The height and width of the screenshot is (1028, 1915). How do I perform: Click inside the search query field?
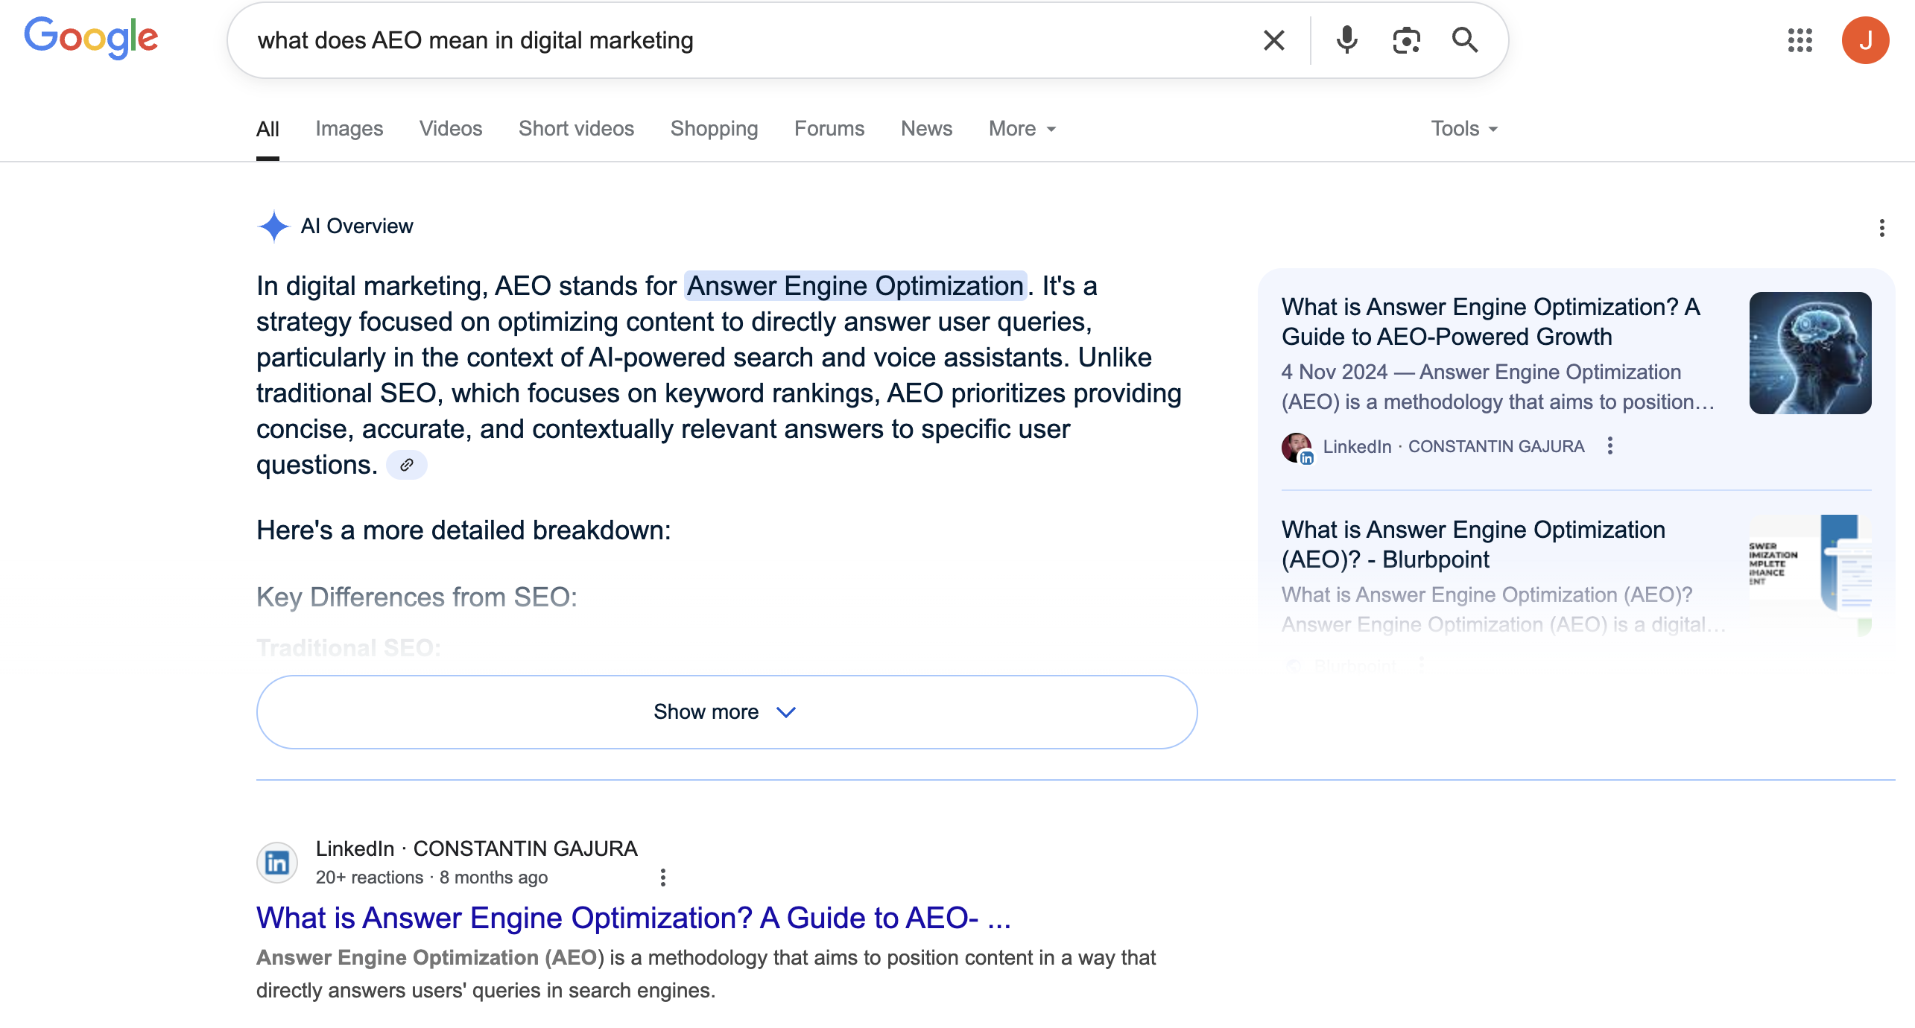(x=745, y=40)
